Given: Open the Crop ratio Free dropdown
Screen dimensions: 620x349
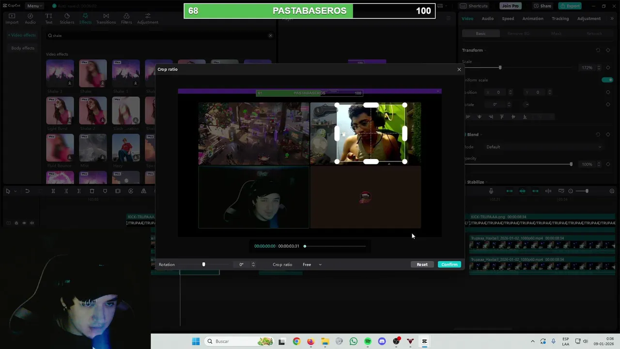Looking at the screenshot, I should (312, 265).
